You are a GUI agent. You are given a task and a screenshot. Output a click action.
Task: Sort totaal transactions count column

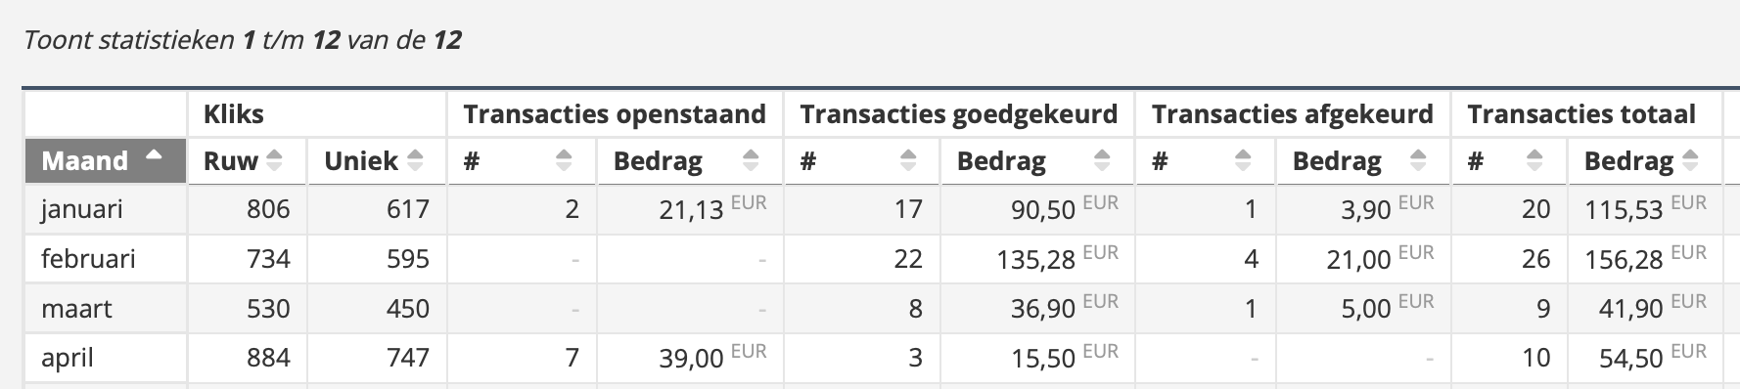[1509, 160]
